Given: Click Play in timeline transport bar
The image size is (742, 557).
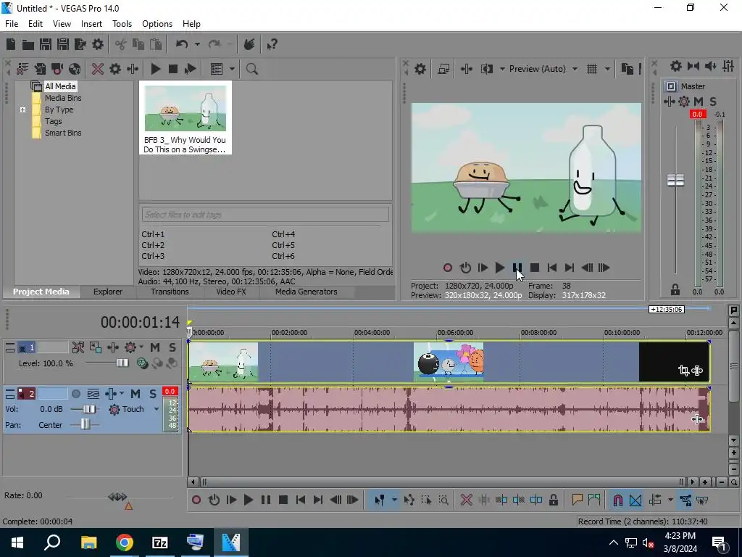Looking at the screenshot, I should click(x=248, y=500).
